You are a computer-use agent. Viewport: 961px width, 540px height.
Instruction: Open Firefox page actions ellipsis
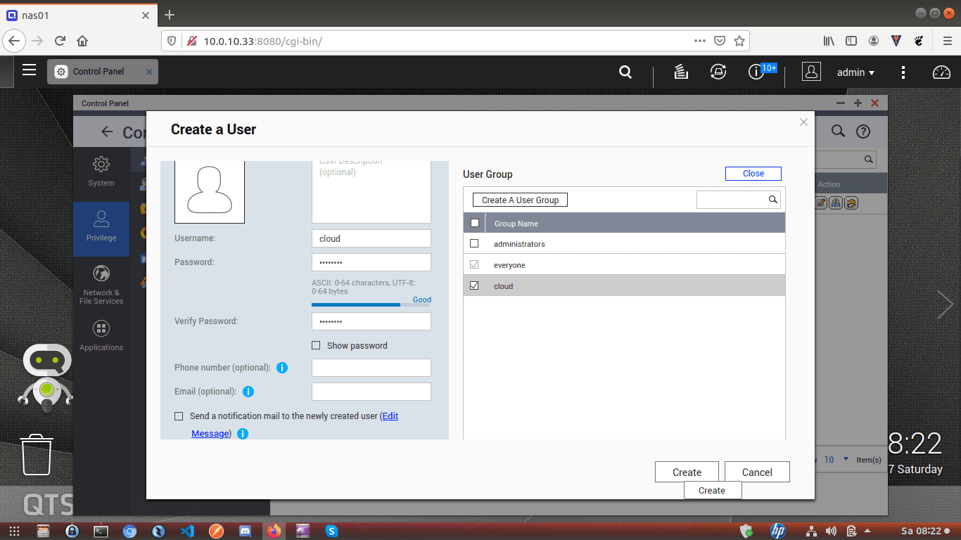[699, 41]
